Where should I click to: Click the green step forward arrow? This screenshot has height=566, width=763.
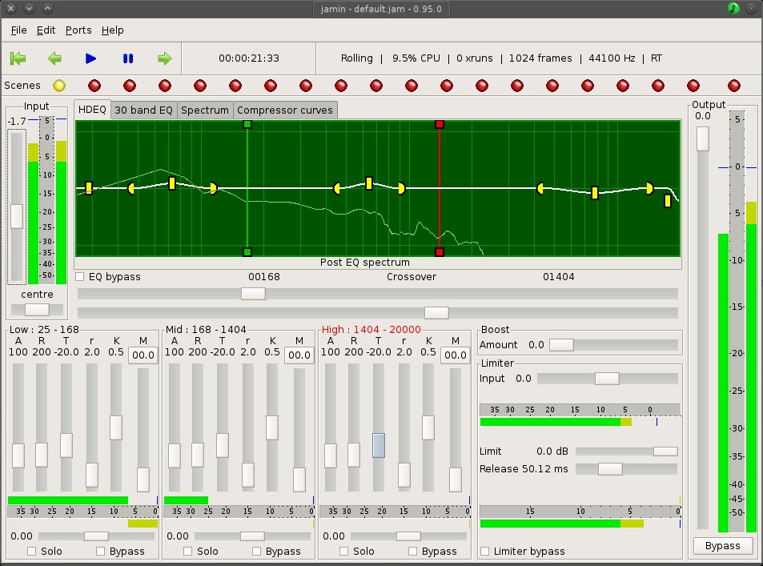164,58
